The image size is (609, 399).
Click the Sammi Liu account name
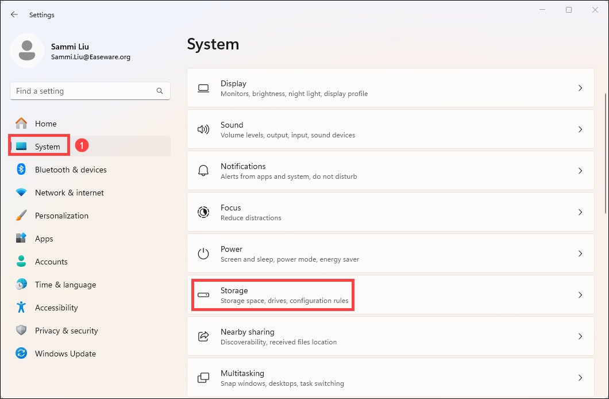(70, 47)
